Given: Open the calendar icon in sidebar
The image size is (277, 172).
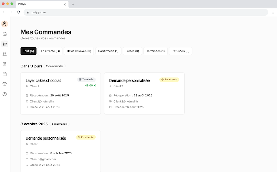Looking at the screenshot, I should [x=5, y=74].
